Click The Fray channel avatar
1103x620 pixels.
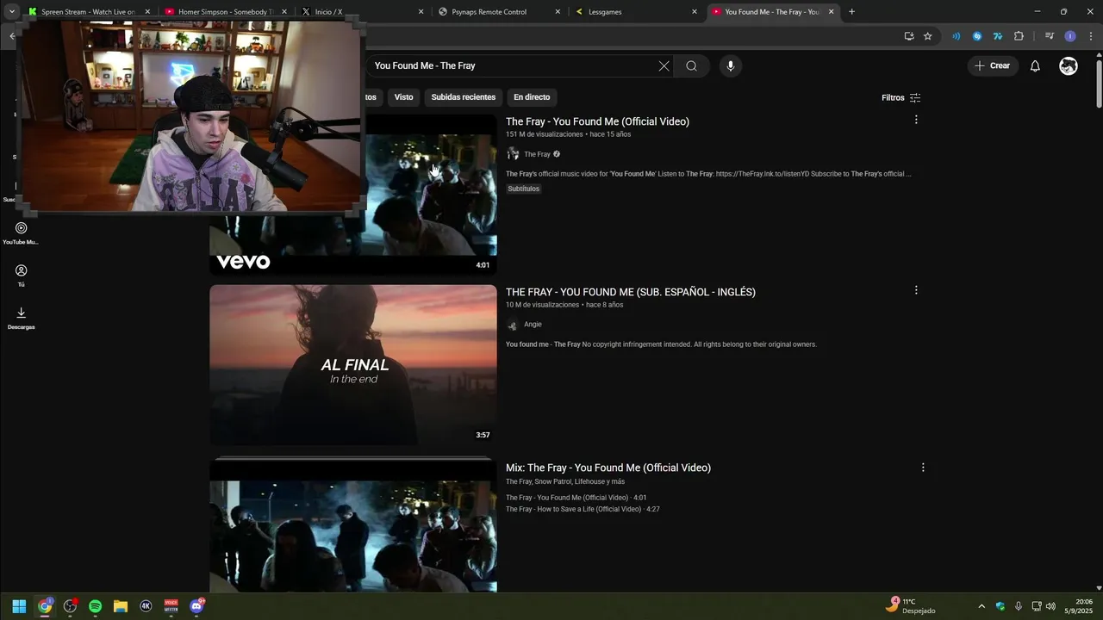pyautogui.click(x=513, y=154)
